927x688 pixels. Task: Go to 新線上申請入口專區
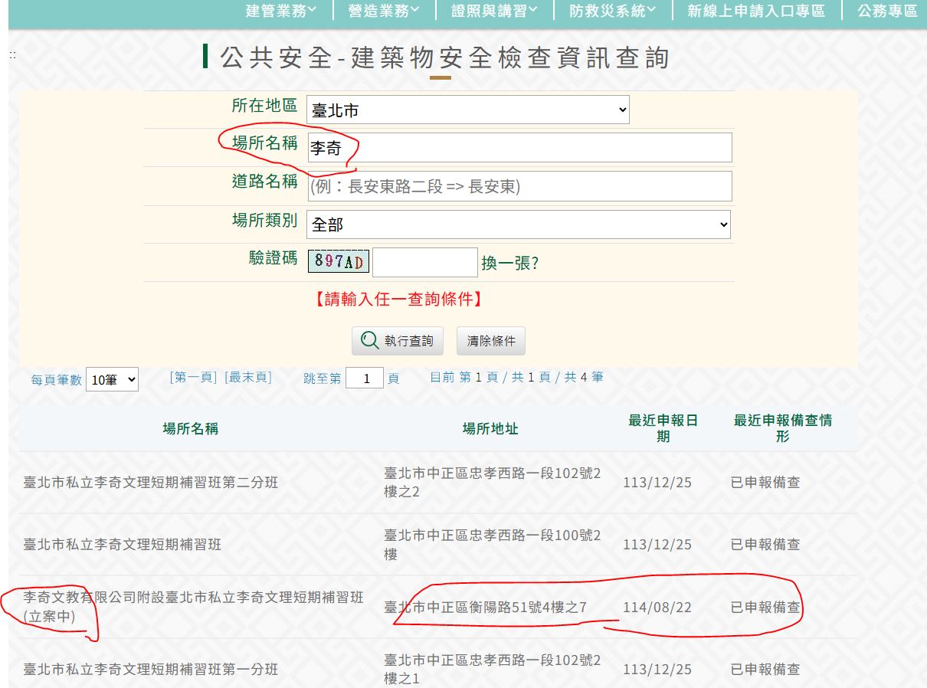pyautogui.click(x=755, y=11)
